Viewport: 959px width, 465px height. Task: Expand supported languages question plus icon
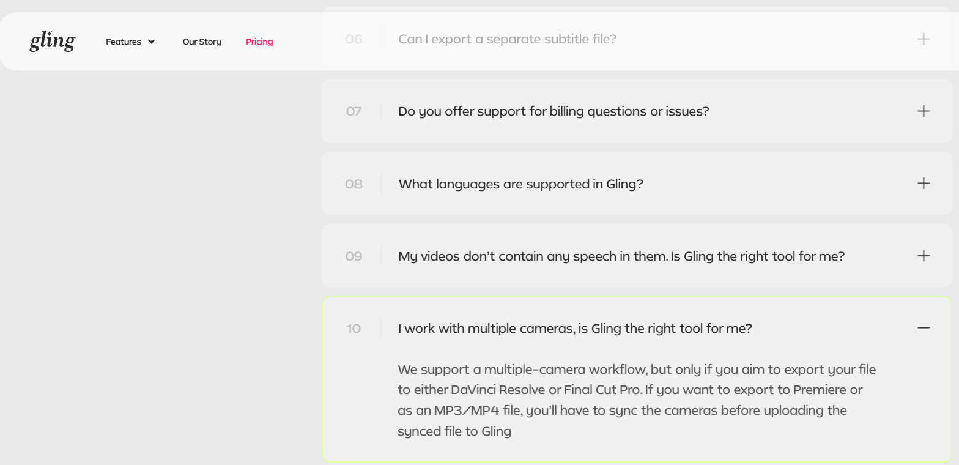tap(924, 184)
